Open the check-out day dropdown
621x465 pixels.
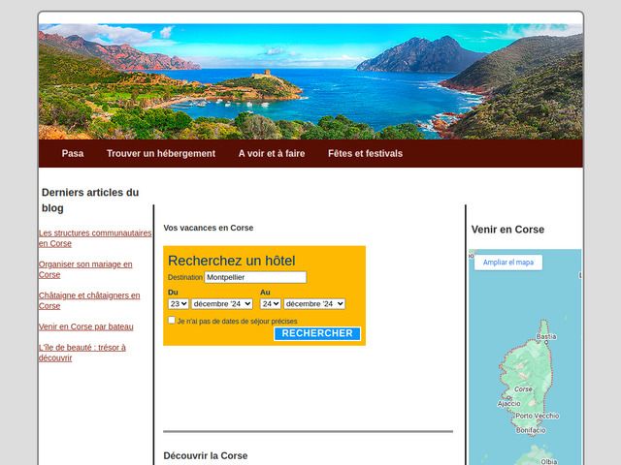(x=270, y=303)
